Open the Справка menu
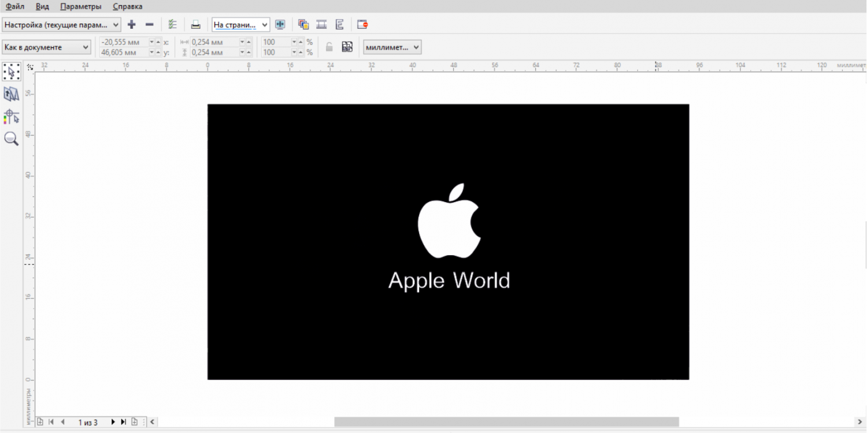This screenshot has width=867, height=433. coord(128,6)
